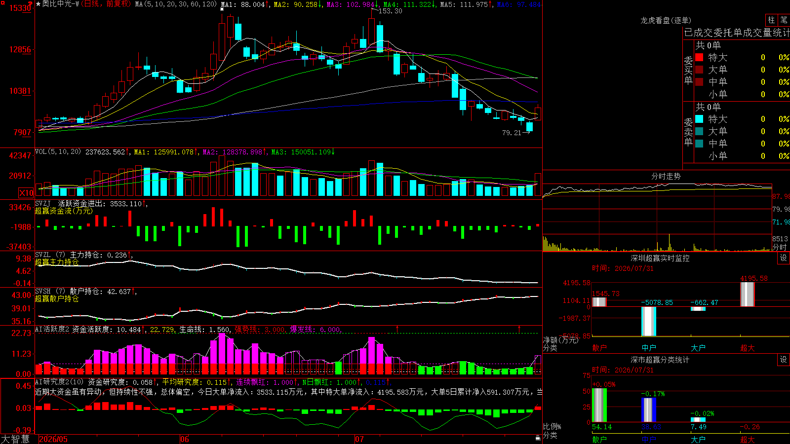Click the white asterisk info marker above candles

tap(222, 9)
